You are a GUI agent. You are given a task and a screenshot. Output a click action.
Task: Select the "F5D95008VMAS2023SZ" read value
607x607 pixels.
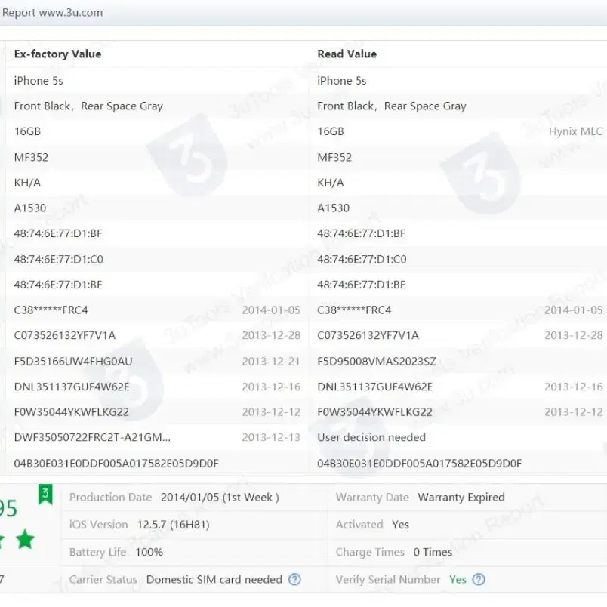(377, 361)
